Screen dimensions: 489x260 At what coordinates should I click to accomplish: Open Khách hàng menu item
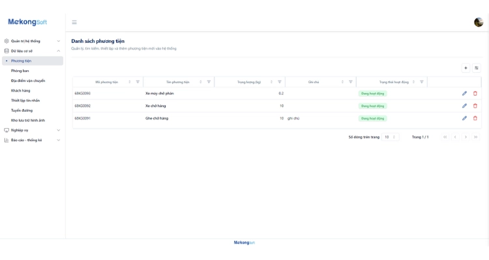click(21, 90)
